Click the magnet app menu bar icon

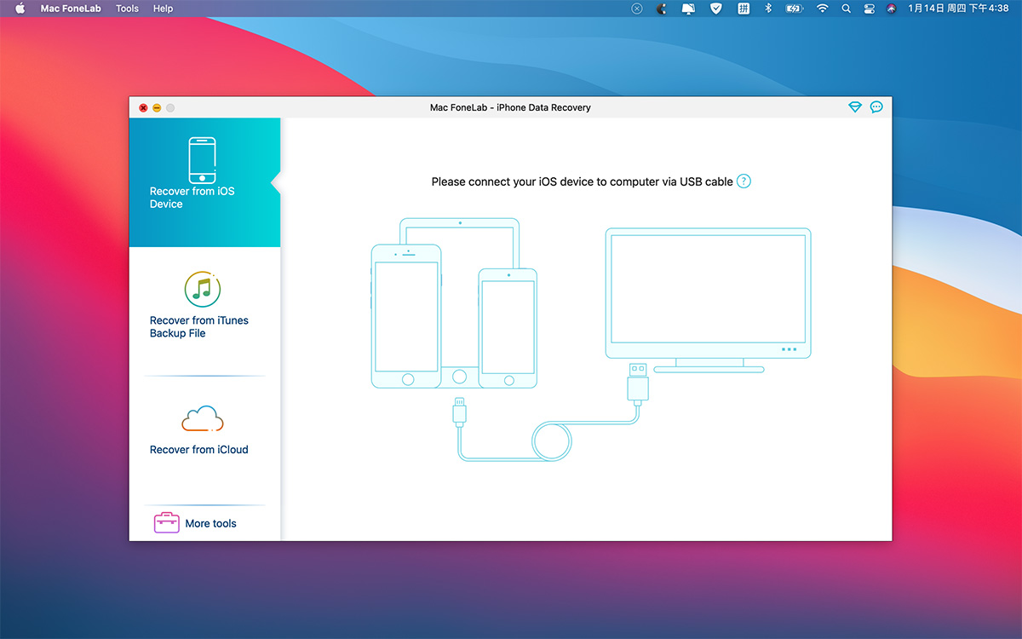pos(662,9)
